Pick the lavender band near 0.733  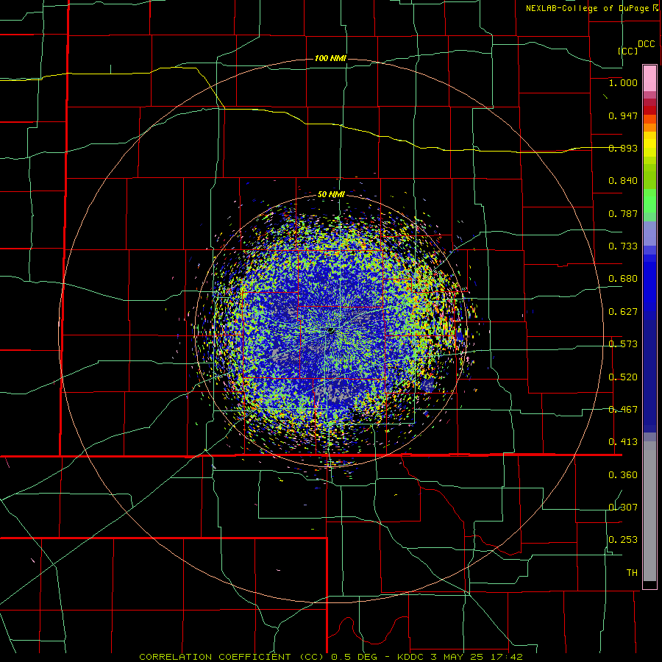[649, 234]
